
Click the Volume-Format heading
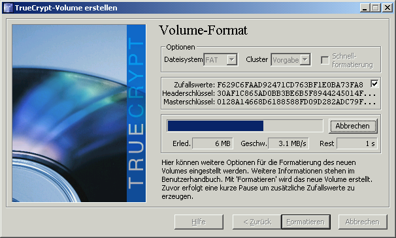[x=203, y=30]
